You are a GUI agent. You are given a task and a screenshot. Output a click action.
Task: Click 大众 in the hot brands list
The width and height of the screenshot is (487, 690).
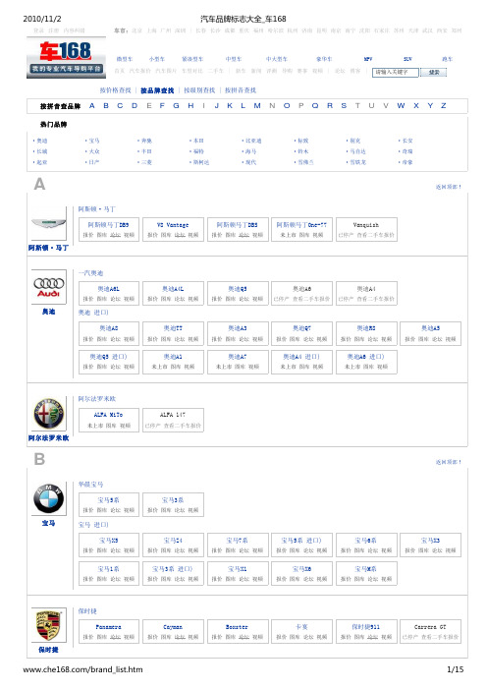pos(94,151)
